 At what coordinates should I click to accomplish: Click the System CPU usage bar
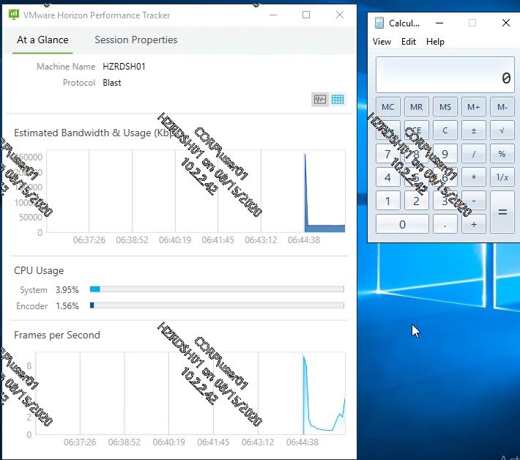pos(217,289)
